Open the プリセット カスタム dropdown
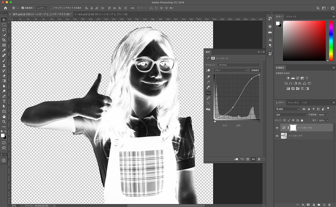 (240, 65)
